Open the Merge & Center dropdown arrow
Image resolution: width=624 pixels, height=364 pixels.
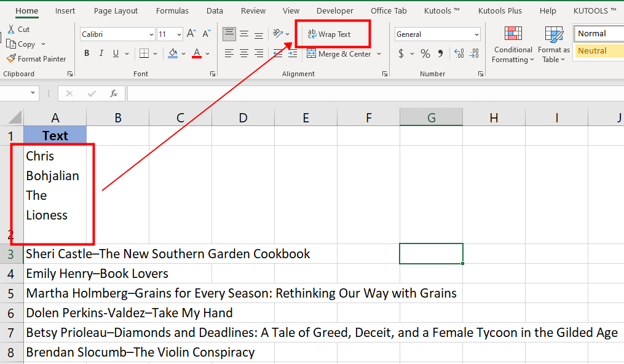click(379, 53)
